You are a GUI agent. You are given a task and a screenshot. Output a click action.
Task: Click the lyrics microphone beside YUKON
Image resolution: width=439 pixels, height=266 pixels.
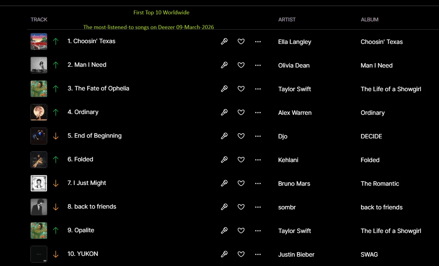pyautogui.click(x=224, y=254)
